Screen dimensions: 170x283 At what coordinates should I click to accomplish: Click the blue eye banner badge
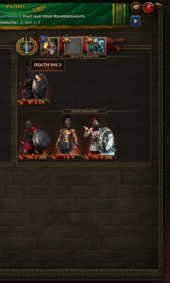pyautogui.click(x=43, y=39)
